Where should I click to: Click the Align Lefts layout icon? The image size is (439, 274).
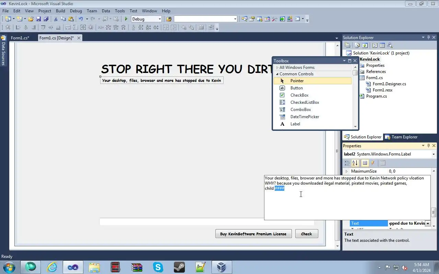point(18,27)
